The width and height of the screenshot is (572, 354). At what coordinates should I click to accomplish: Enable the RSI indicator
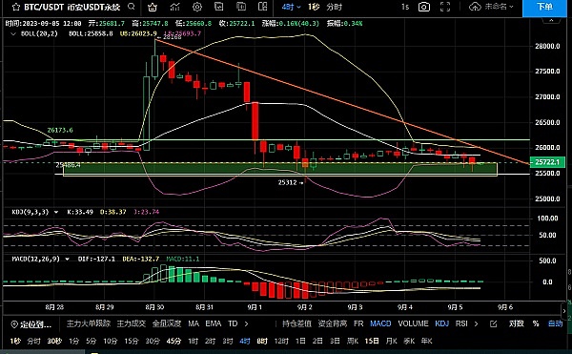(x=461, y=323)
